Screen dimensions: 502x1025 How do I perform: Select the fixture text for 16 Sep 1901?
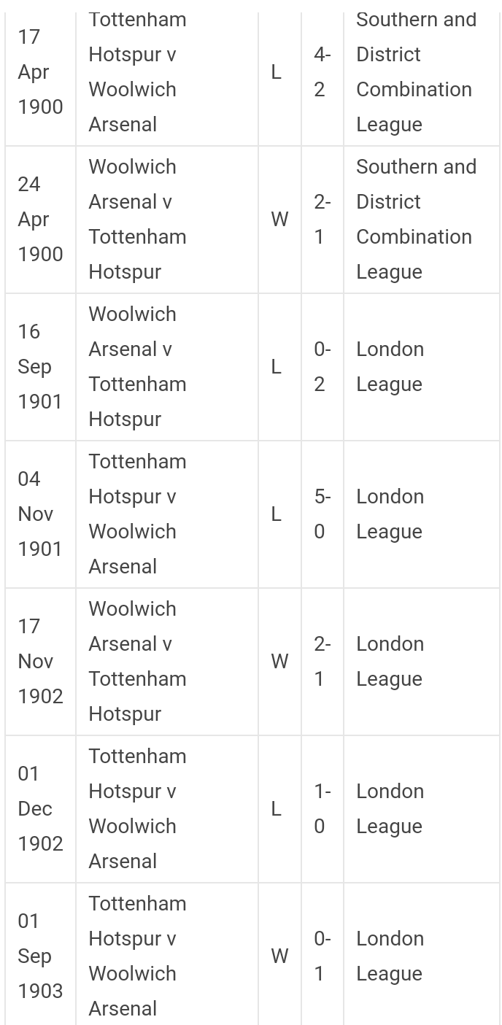click(x=137, y=367)
